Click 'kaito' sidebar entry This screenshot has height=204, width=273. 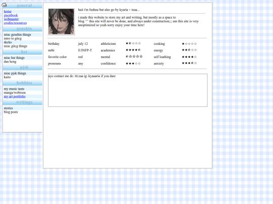7,77
